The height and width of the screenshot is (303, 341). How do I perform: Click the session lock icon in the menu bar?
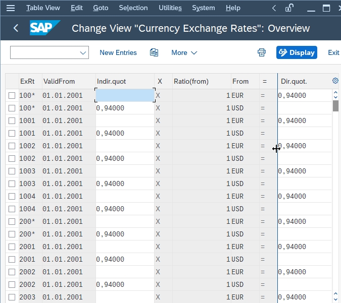point(289,8)
